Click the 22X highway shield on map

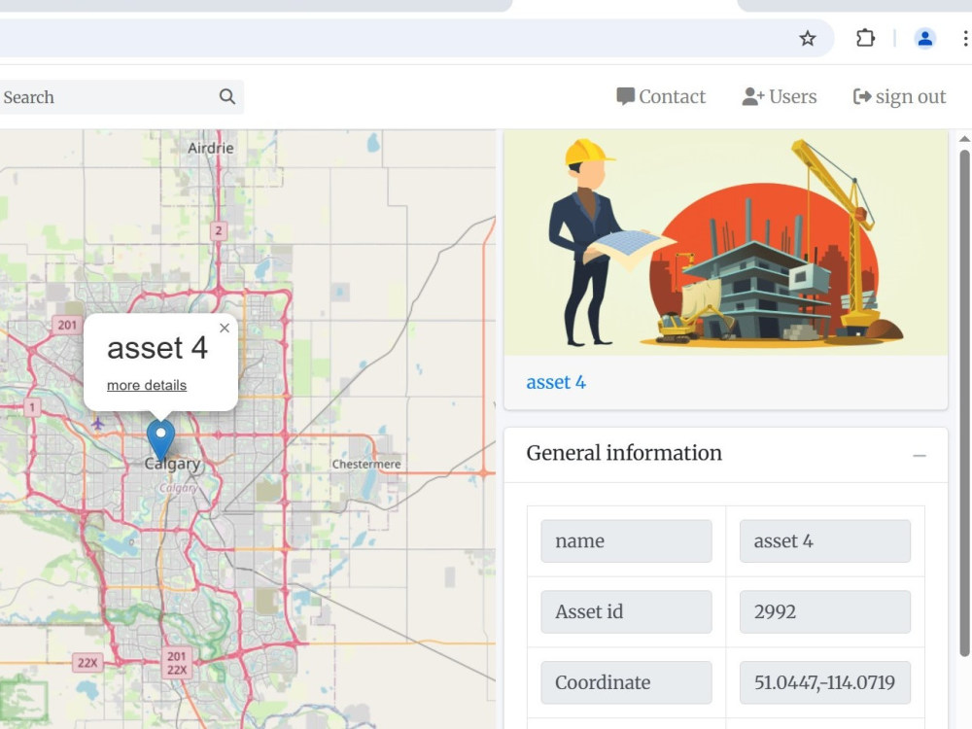tap(87, 663)
